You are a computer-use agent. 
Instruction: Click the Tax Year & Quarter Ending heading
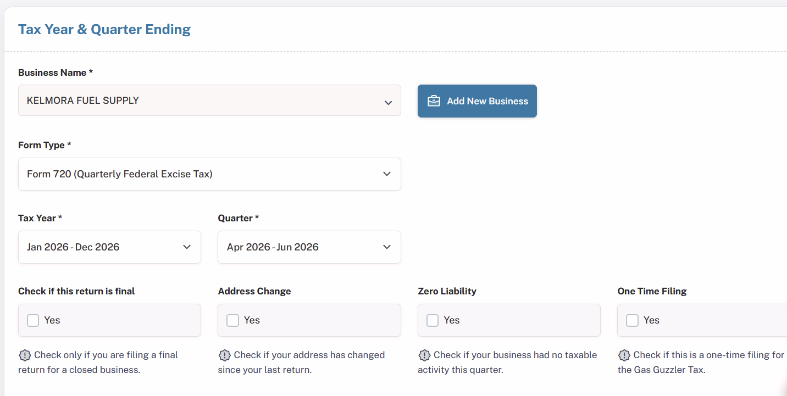pyautogui.click(x=104, y=29)
